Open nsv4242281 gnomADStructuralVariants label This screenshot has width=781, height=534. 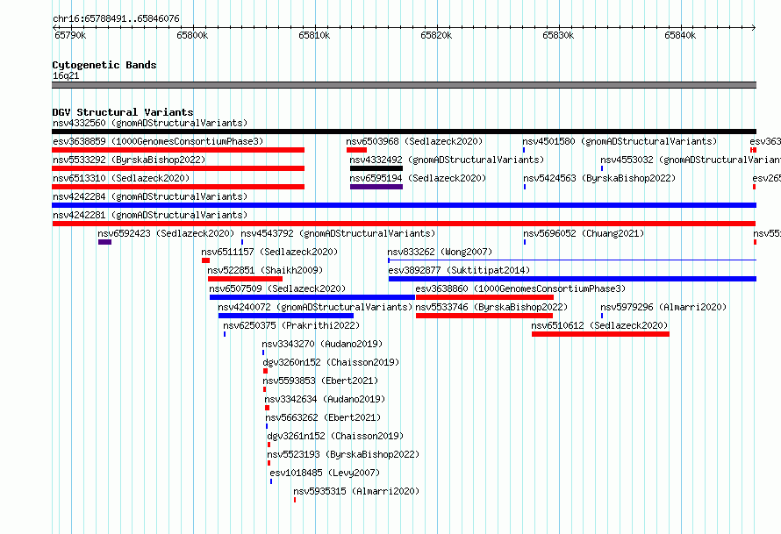click(150, 215)
